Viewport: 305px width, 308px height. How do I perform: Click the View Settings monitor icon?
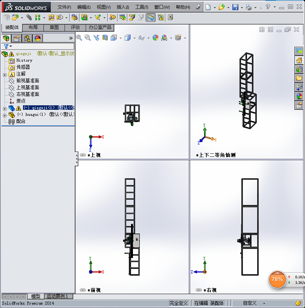tap(178, 38)
